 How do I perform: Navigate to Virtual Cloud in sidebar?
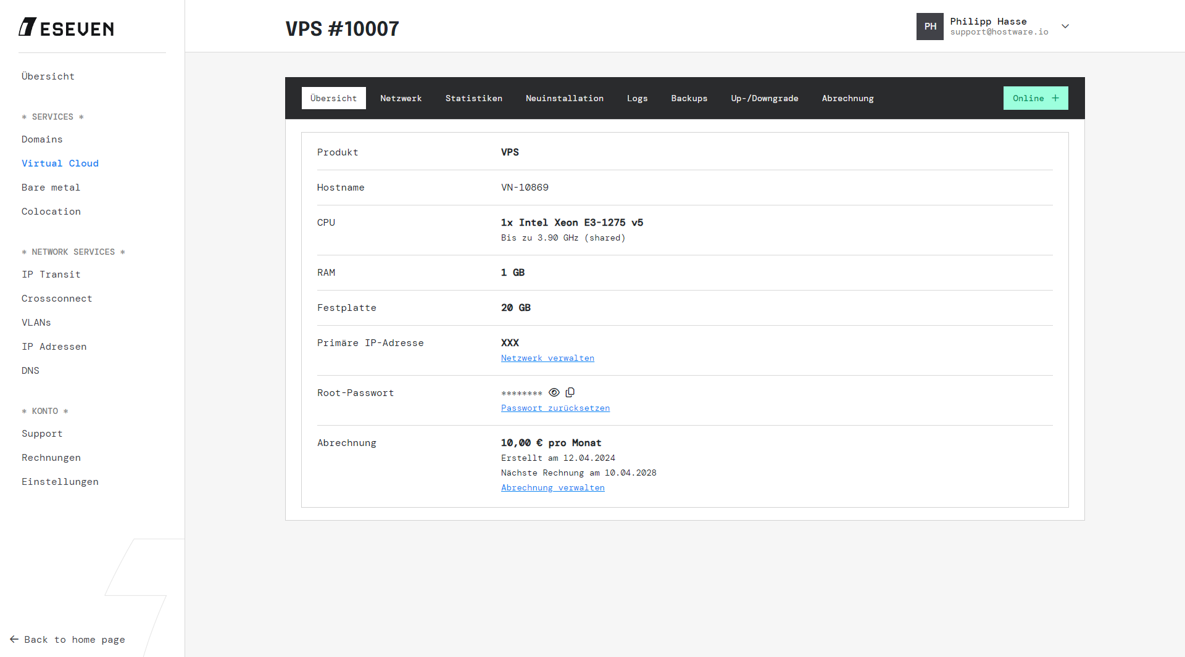tap(60, 163)
